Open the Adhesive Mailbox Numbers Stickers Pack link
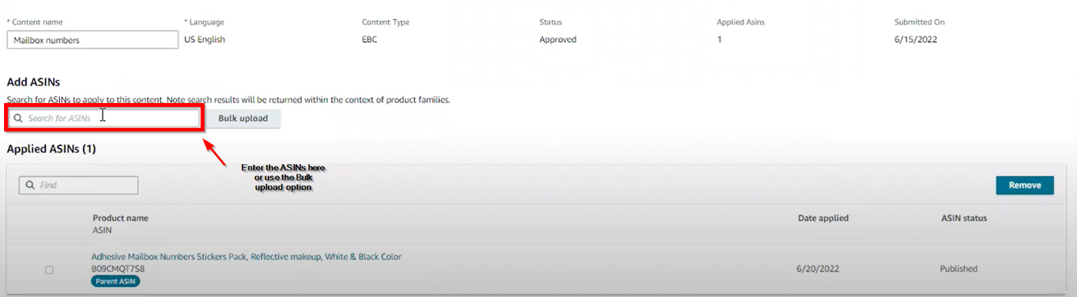 click(x=246, y=257)
